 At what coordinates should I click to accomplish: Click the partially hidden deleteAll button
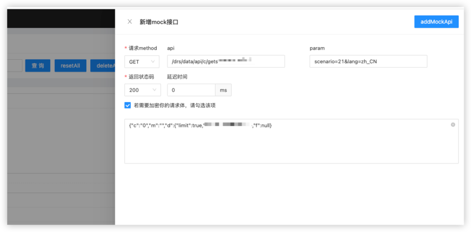click(x=103, y=65)
